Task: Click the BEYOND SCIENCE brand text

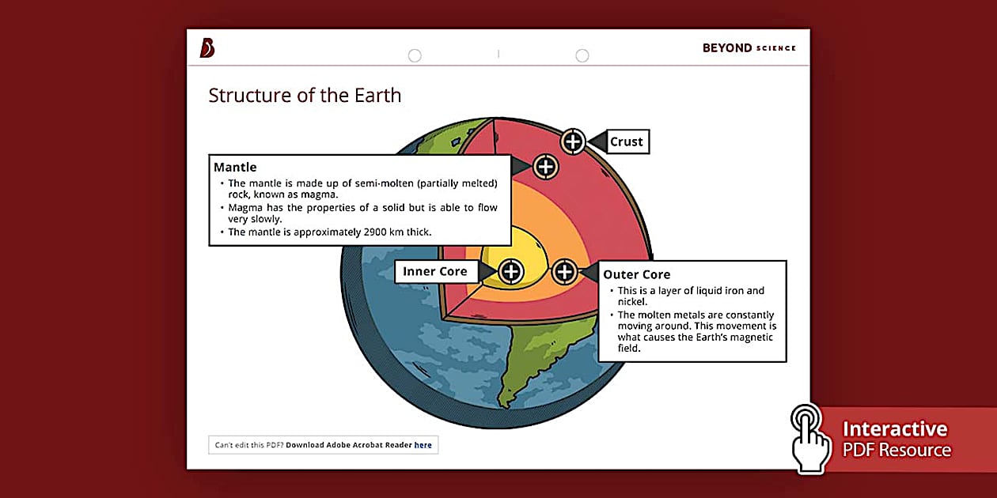Action: (x=749, y=48)
